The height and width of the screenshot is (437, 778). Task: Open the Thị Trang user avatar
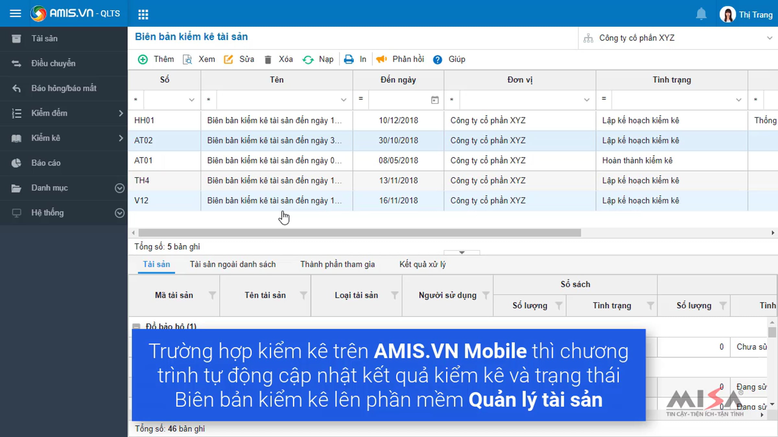727,14
